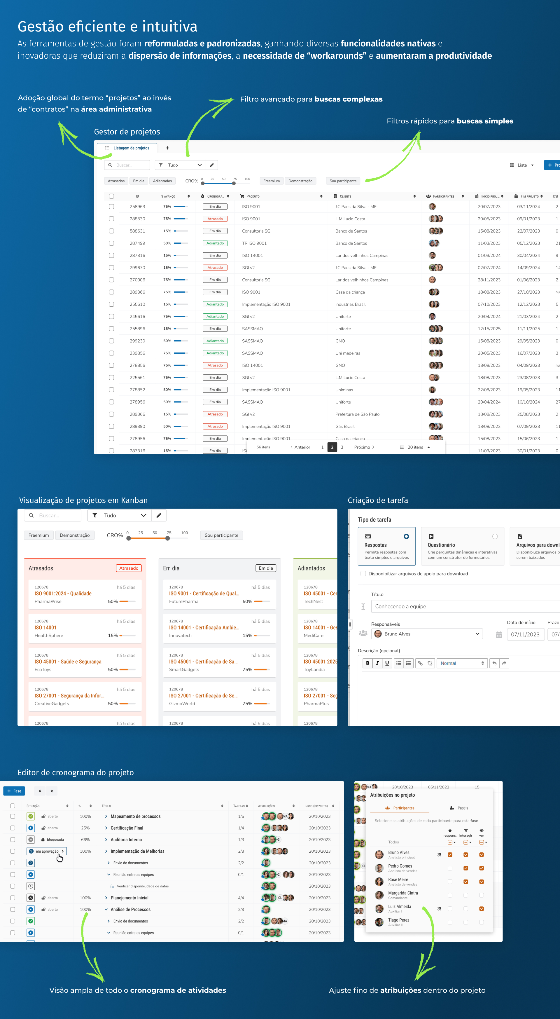Image resolution: width=560 pixels, height=1019 pixels.
Task: Click the bold formatting button
Action: pyautogui.click(x=367, y=663)
